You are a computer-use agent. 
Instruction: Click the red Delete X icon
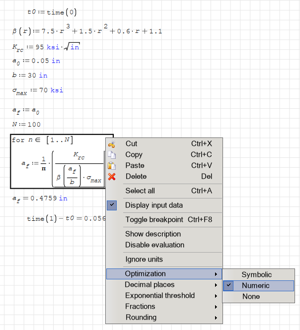[x=112, y=177]
